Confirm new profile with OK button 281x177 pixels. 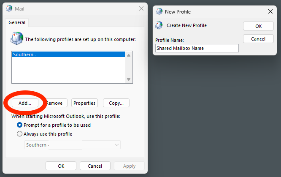[x=258, y=26]
